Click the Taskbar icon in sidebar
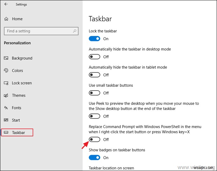Screen dimensions: 217x171 coord(6,133)
